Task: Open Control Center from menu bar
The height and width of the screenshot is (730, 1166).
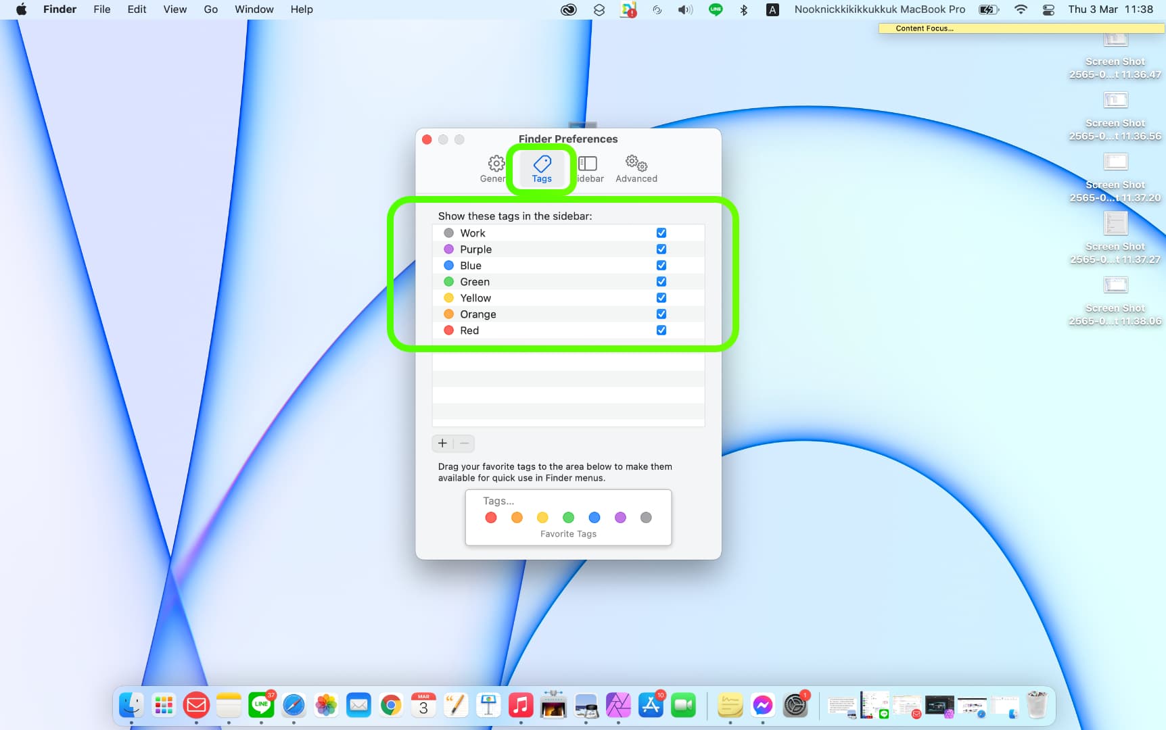Action: 1048,9
